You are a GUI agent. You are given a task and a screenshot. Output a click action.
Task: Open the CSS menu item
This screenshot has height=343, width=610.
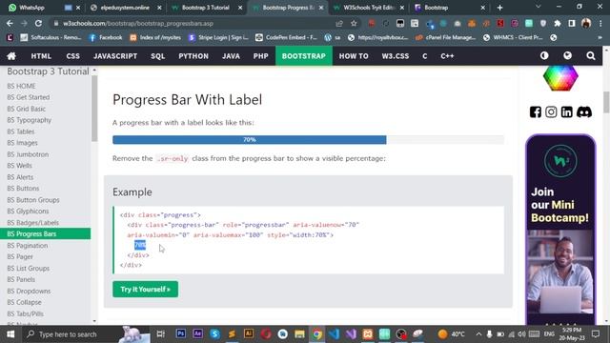(x=72, y=56)
